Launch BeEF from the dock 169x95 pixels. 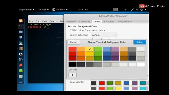click(21, 60)
